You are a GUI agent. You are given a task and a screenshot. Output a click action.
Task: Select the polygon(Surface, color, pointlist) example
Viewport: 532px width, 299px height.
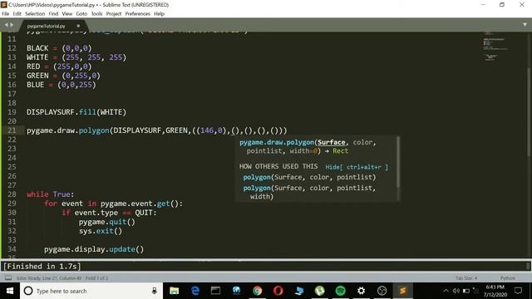(x=309, y=177)
